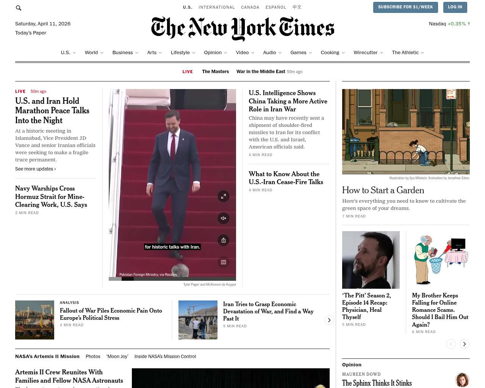Expand the video to fullscreen
Screen dimensions: 485x388
pos(224,196)
